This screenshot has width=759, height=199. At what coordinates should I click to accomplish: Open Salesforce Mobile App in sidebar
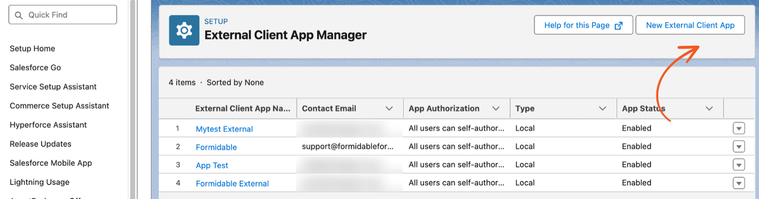[x=51, y=163]
